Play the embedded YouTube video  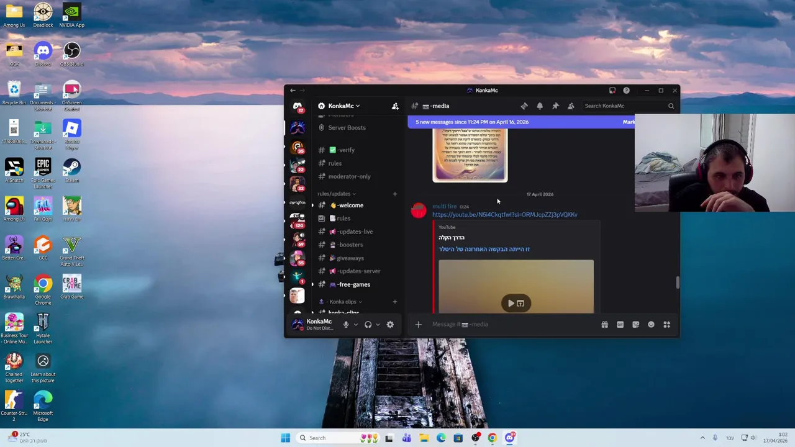pyautogui.click(x=511, y=304)
